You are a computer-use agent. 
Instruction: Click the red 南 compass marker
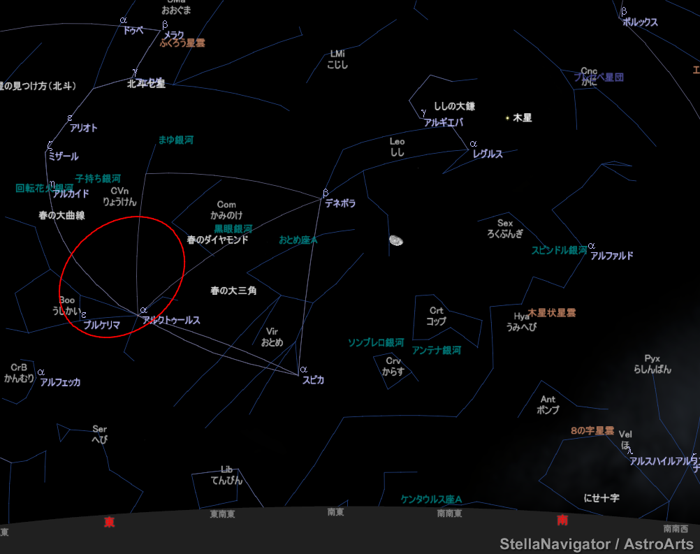(562, 520)
